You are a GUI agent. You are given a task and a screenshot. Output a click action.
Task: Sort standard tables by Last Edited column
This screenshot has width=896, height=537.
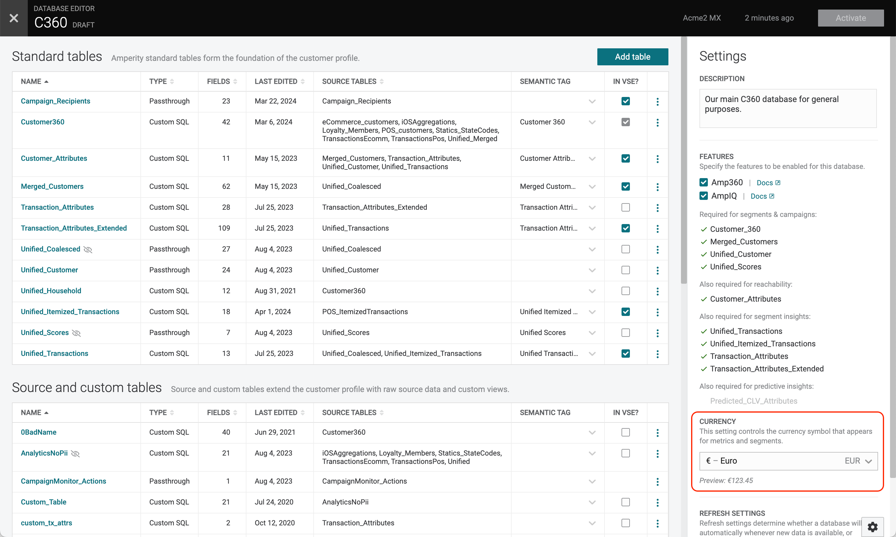click(280, 81)
